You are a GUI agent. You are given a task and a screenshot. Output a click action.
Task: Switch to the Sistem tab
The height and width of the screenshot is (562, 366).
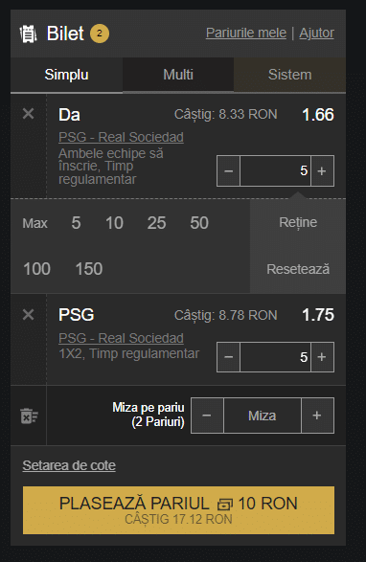point(289,75)
